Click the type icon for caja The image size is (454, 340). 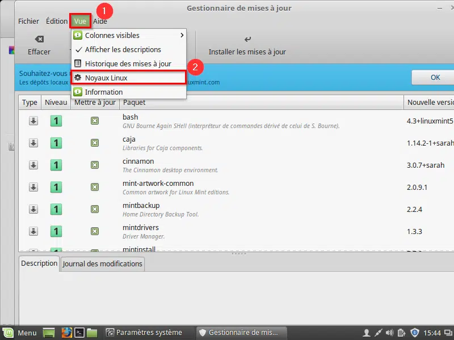point(33,143)
